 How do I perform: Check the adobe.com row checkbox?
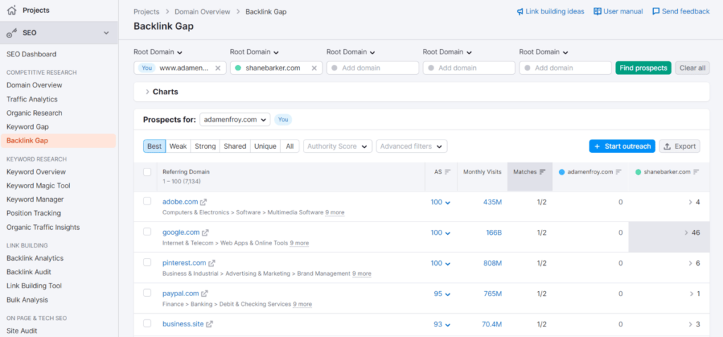147,201
